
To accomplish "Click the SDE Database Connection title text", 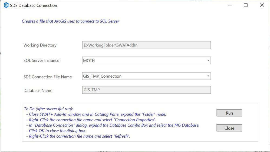I will click(x=34, y=5).
